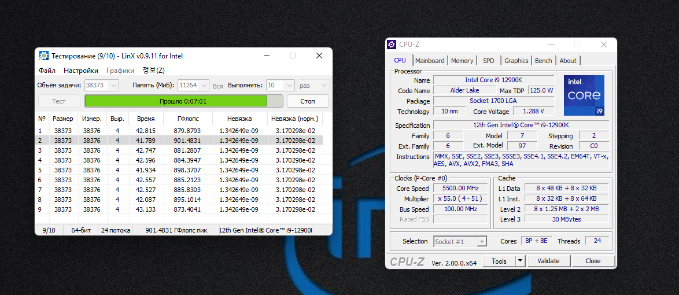Open the Объём задачи dropdown showing 38373
This screenshot has width=679, height=295.
(x=102, y=86)
